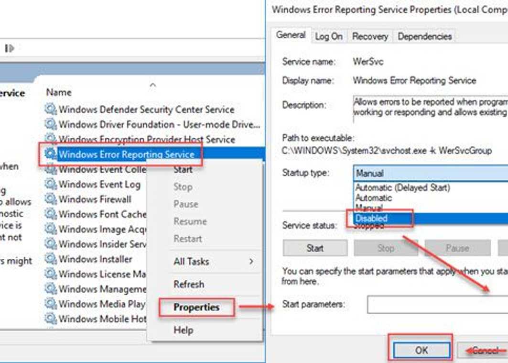Image resolution: width=508 pixels, height=363 pixels.
Task: Click the WerSvc service name value
Action: click(368, 62)
